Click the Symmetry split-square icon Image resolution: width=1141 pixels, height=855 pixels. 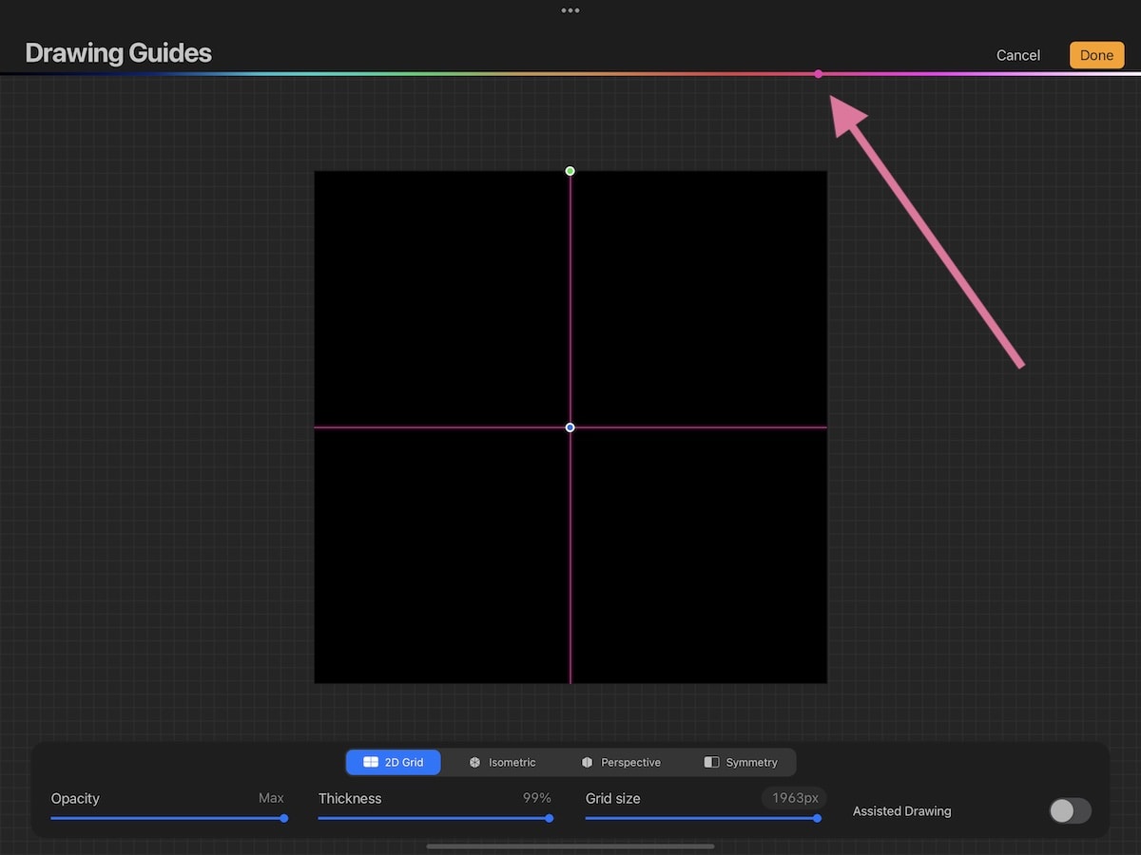(711, 762)
